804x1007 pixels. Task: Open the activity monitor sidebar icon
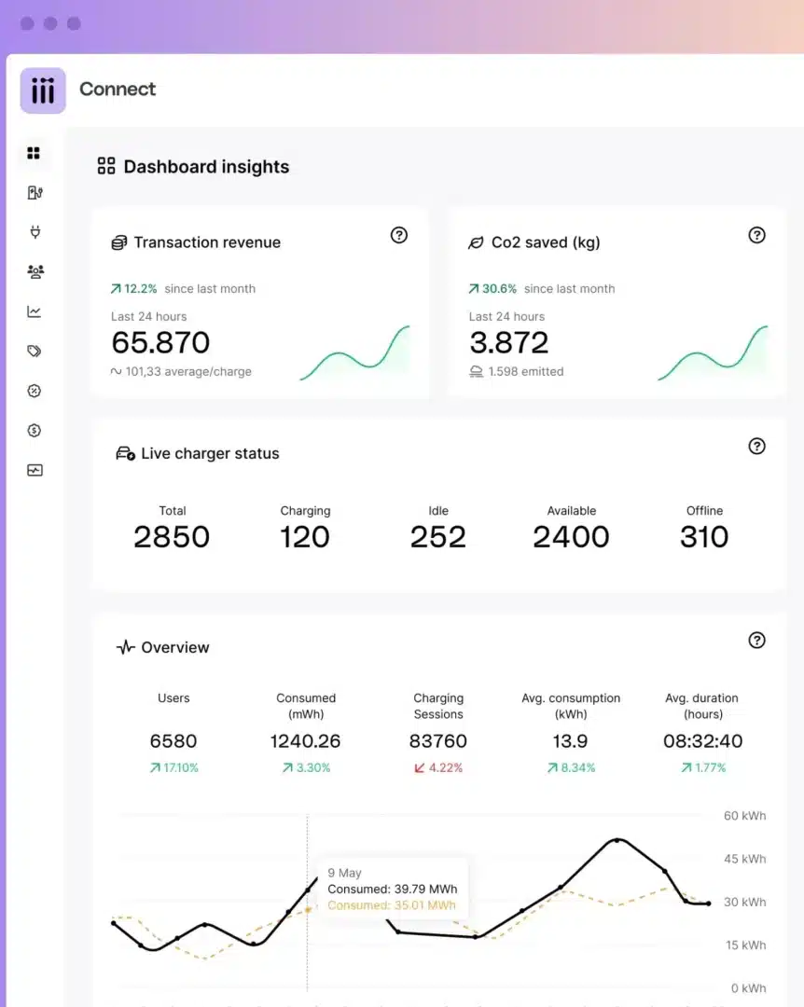35,470
